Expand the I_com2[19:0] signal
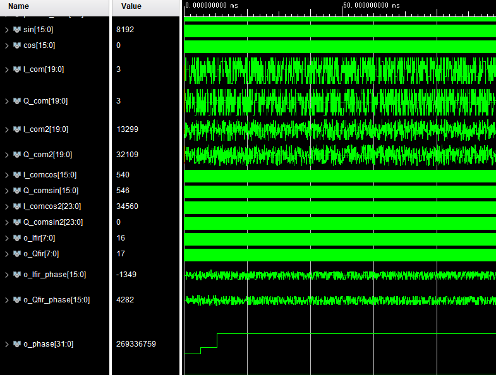The height and width of the screenshot is (375, 496). coord(7,129)
